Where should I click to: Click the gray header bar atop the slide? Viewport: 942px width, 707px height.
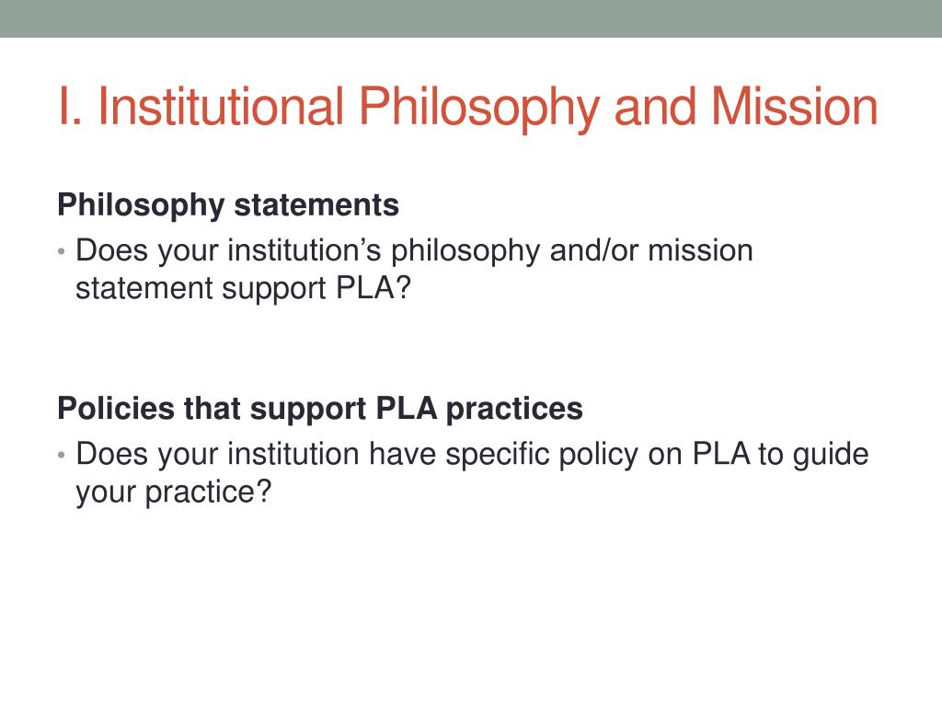point(471,18)
